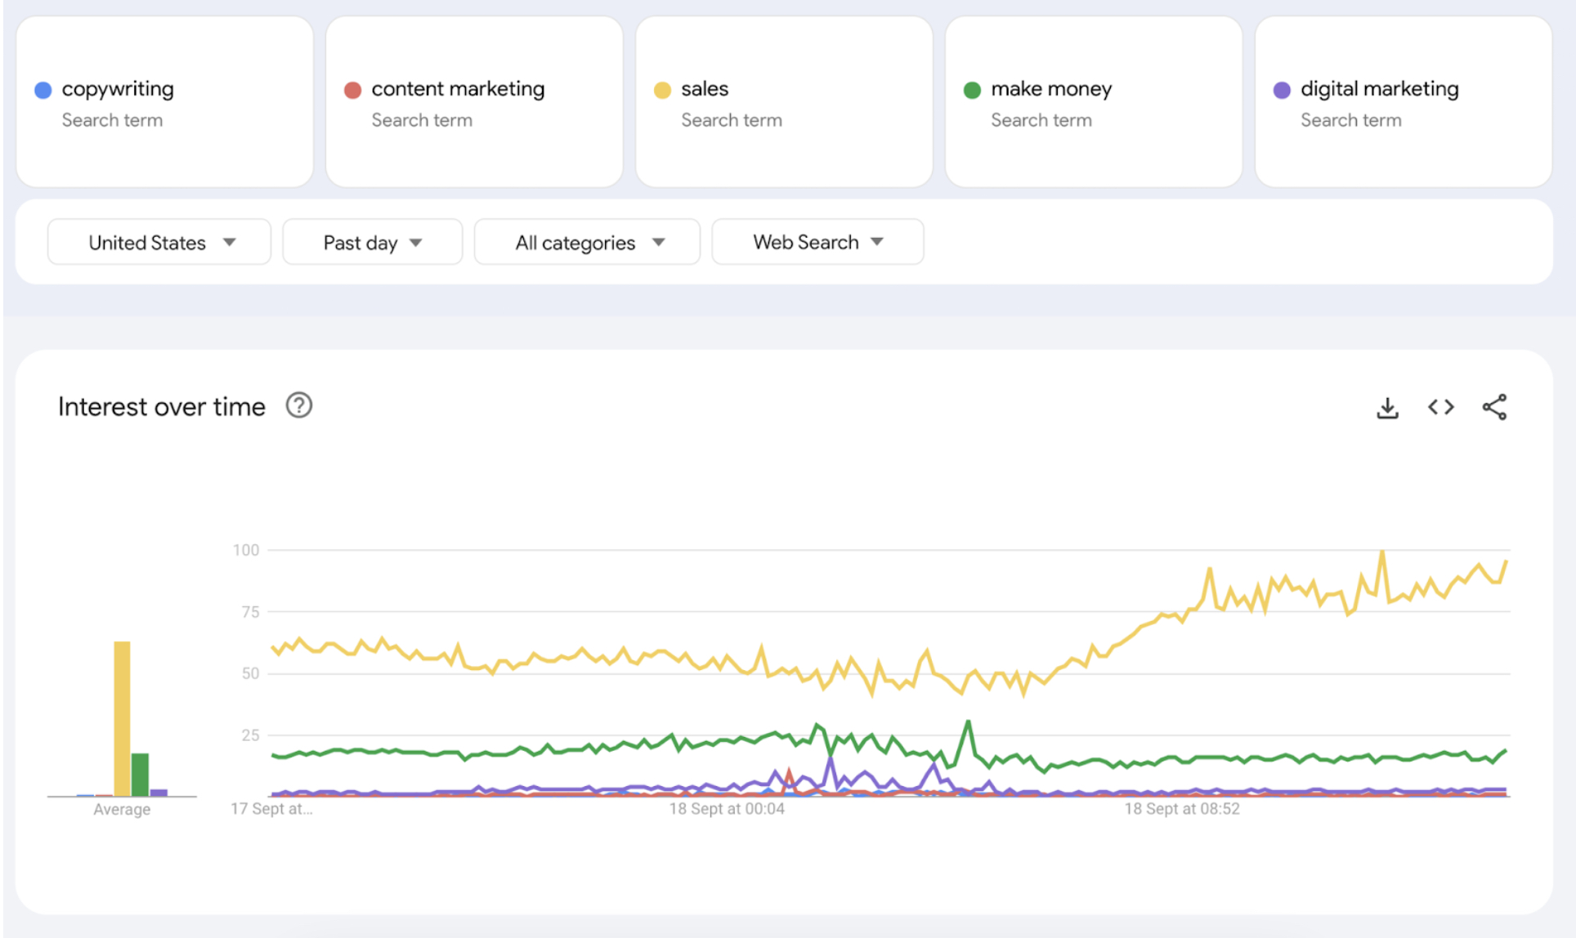Click the Average label under bars
Screen dimensions: 1576x938
pos(122,809)
